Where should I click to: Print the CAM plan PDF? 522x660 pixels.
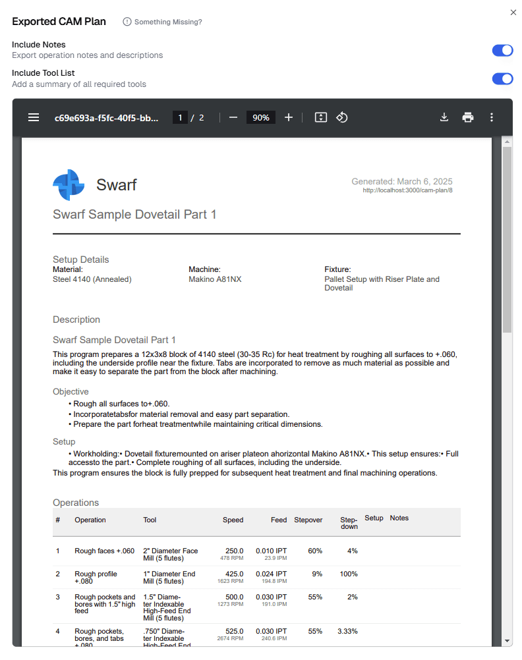coord(468,117)
